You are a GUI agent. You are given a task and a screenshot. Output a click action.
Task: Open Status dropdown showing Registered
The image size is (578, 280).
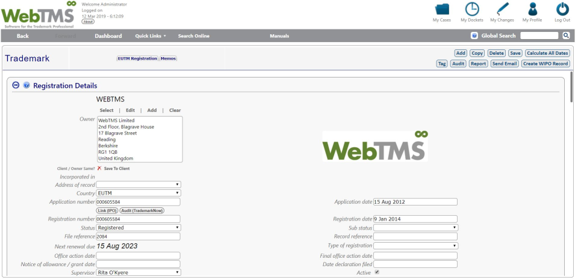(x=138, y=228)
